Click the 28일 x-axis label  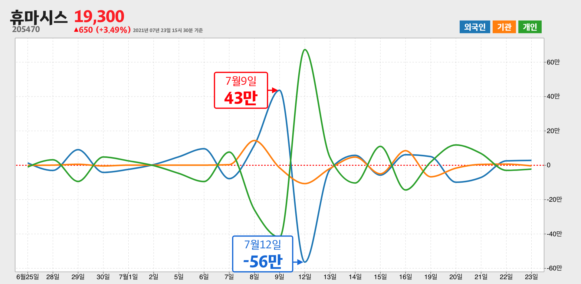[53, 277]
